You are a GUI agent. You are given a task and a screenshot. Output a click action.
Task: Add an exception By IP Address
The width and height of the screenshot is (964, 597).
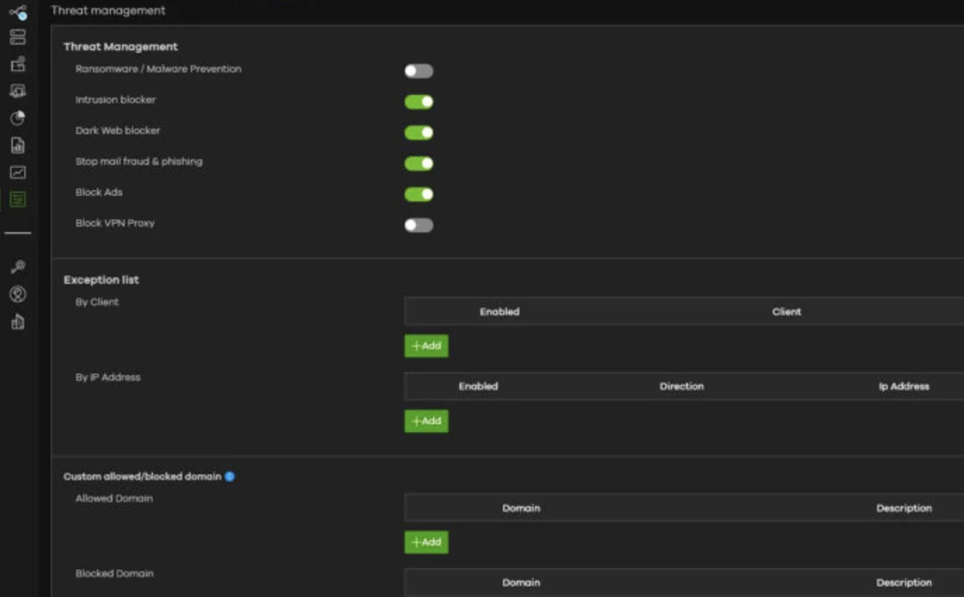point(426,421)
